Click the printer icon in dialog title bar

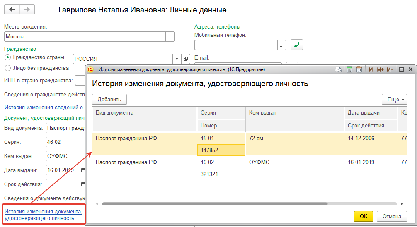(338, 69)
